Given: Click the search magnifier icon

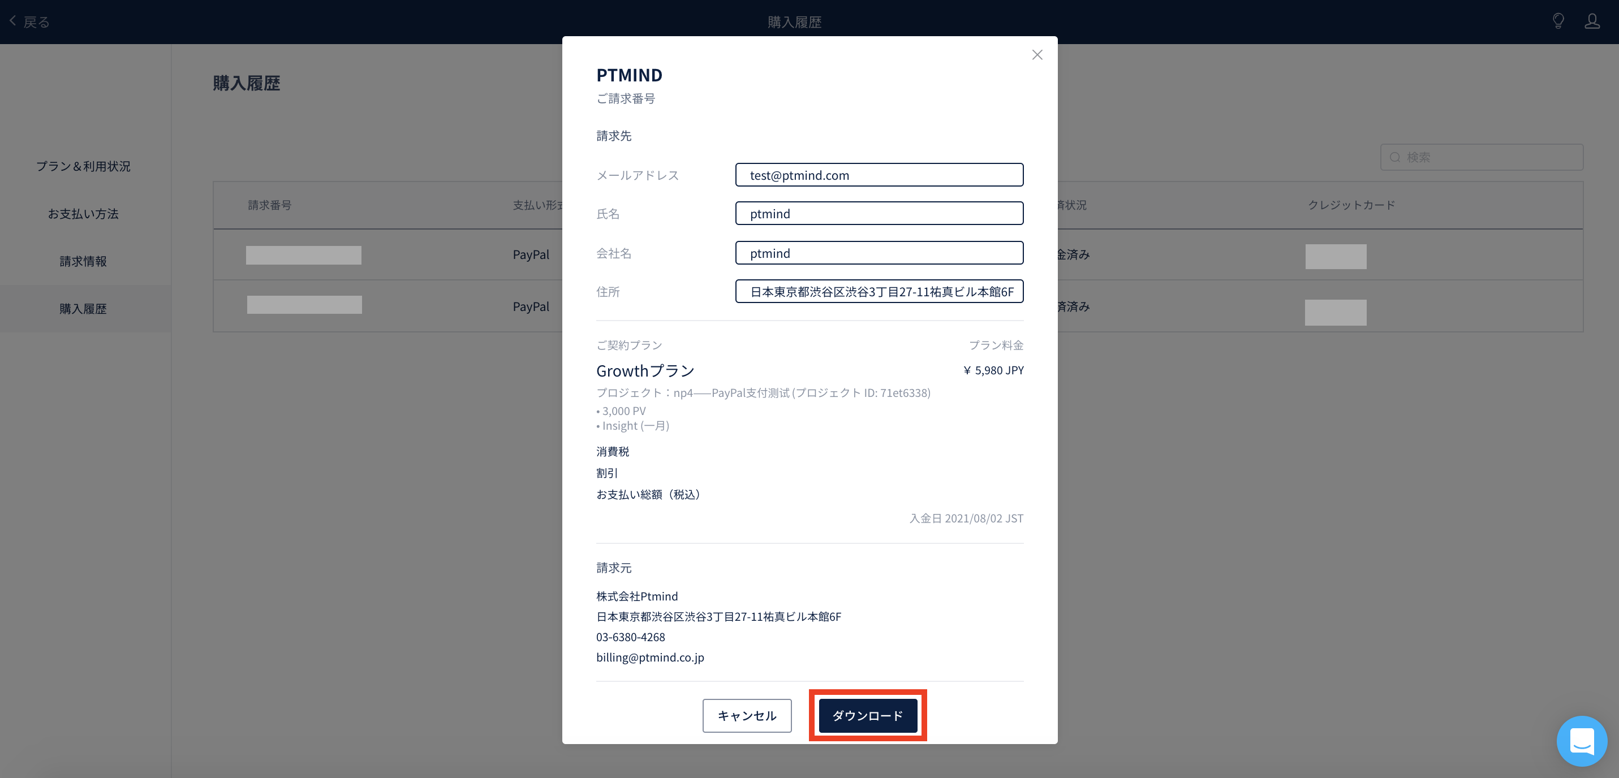Looking at the screenshot, I should 1394,157.
